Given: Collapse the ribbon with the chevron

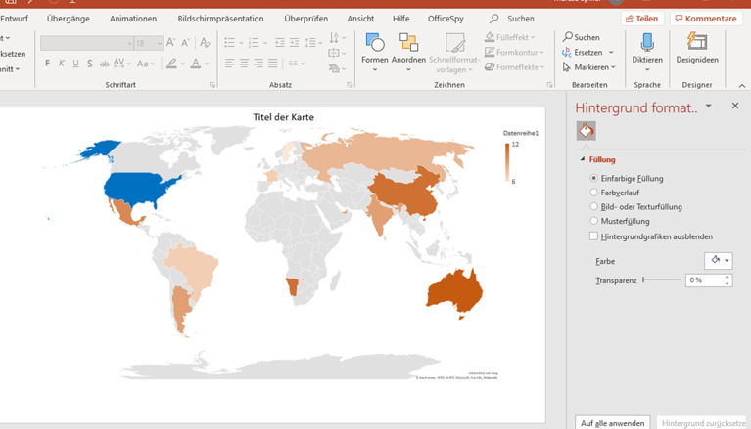Looking at the screenshot, I should [x=742, y=86].
